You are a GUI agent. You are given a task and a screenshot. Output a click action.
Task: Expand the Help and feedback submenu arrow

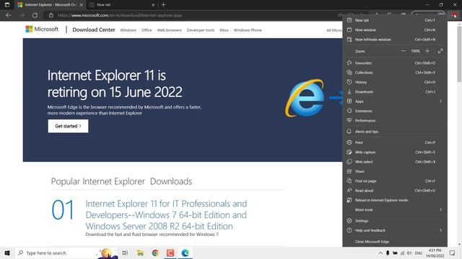(x=441, y=230)
